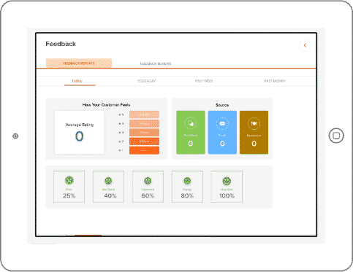353x272 pixels.
Task: Select the Past Month time filter
Action: click(x=275, y=81)
